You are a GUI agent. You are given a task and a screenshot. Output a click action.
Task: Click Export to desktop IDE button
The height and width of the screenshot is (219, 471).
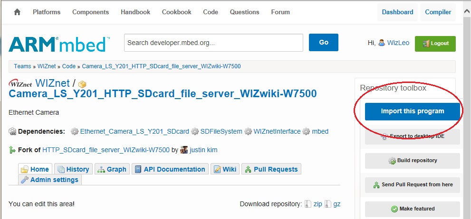[x=413, y=137]
